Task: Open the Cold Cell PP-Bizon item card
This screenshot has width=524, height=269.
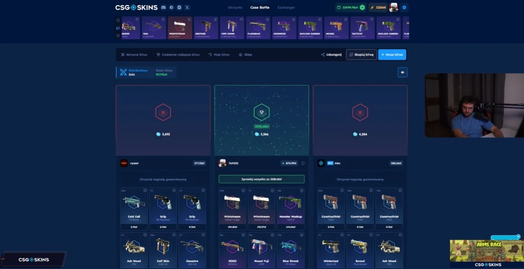Action: tap(134, 209)
